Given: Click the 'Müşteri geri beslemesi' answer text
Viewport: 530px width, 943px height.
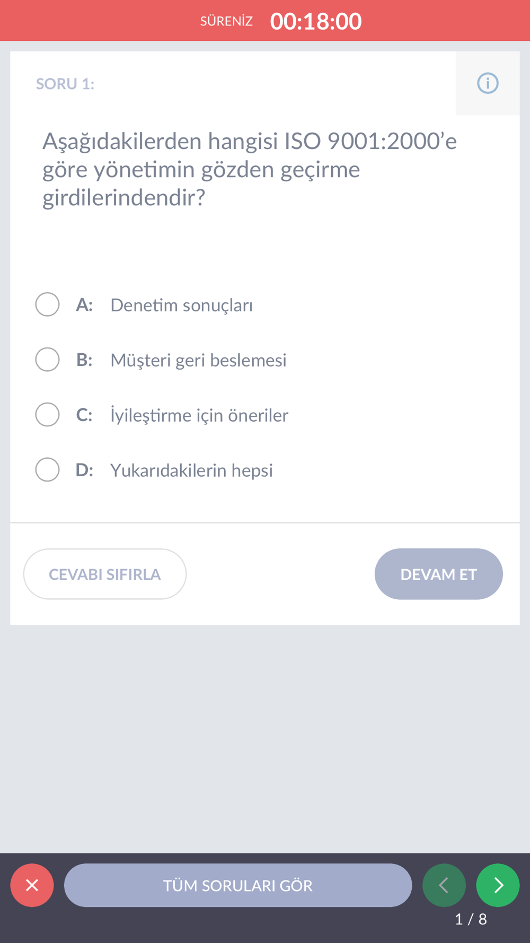Looking at the screenshot, I should coord(198,360).
